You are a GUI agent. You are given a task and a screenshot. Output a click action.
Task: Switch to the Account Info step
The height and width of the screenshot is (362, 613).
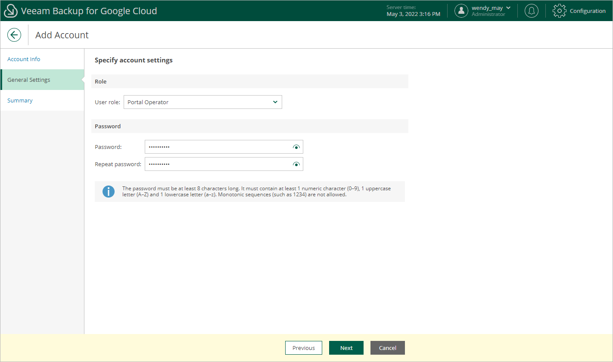coord(42,59)
